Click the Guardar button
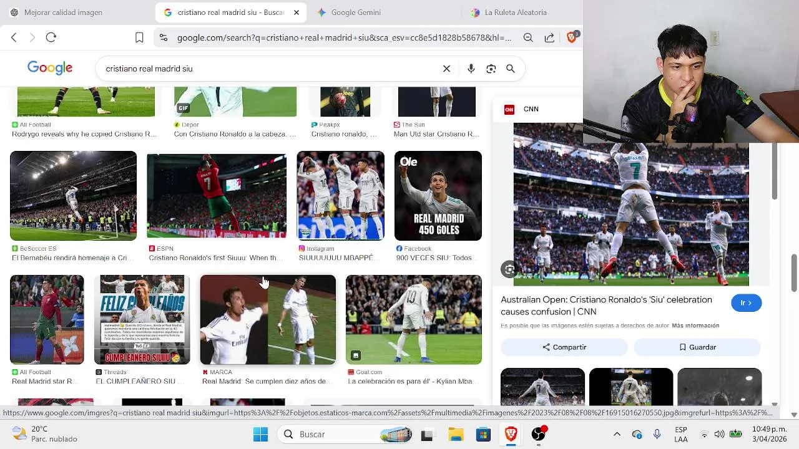The width and height of the screenshot is (799, 449). [x=697, y=347]
